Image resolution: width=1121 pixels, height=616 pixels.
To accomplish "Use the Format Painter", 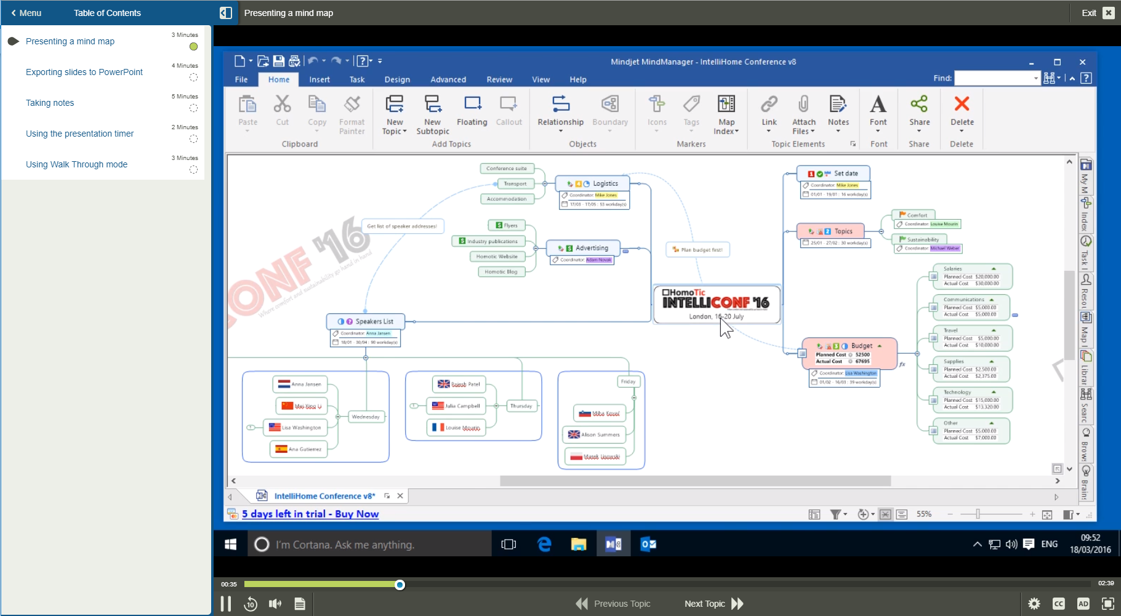I will point(352,114).
